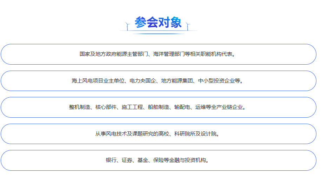Click the blue underline beneath the 参会对象 heading
322x176 pixels.
pos(158,34)
